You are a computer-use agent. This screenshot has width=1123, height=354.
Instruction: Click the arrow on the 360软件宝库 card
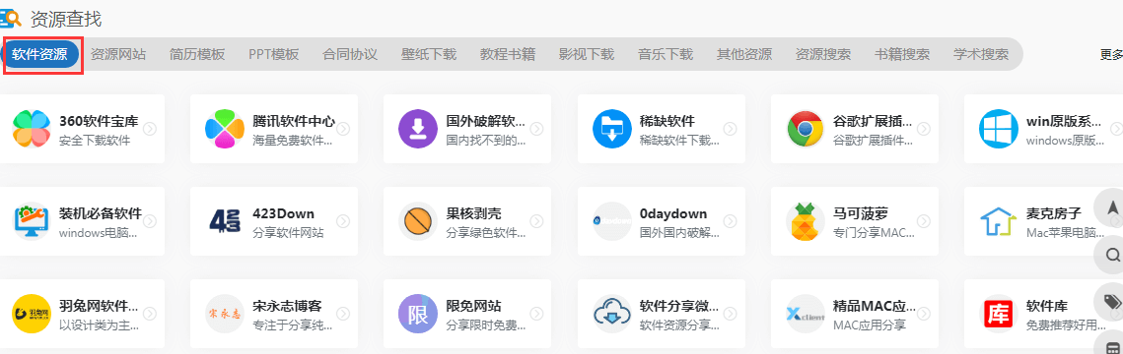pyautogui.click(x=150, y=129)
